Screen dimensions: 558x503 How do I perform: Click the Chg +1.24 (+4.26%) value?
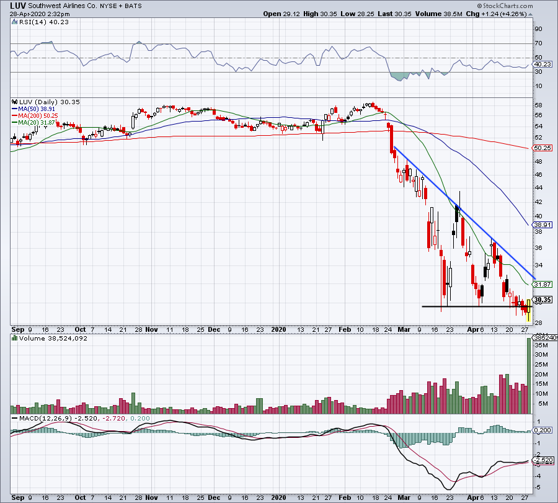tap(496, 14)
